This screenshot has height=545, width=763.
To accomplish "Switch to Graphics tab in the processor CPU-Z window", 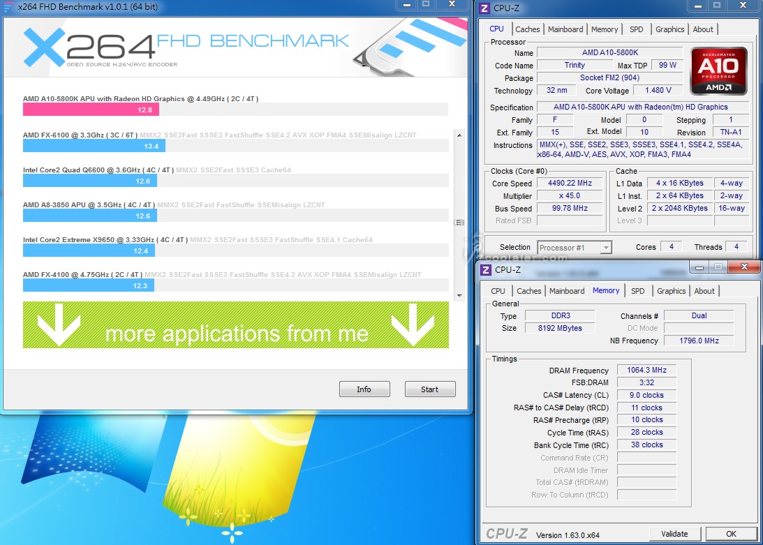I will point(670,29).
